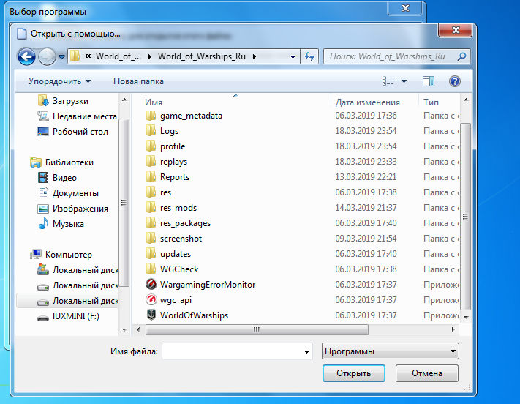Expand the view options dropdown arrow

(x=404, y=81)
